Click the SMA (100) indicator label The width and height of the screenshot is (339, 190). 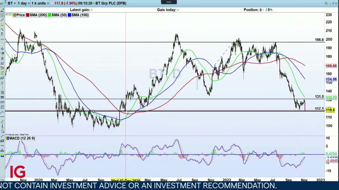tap(80, 15)
